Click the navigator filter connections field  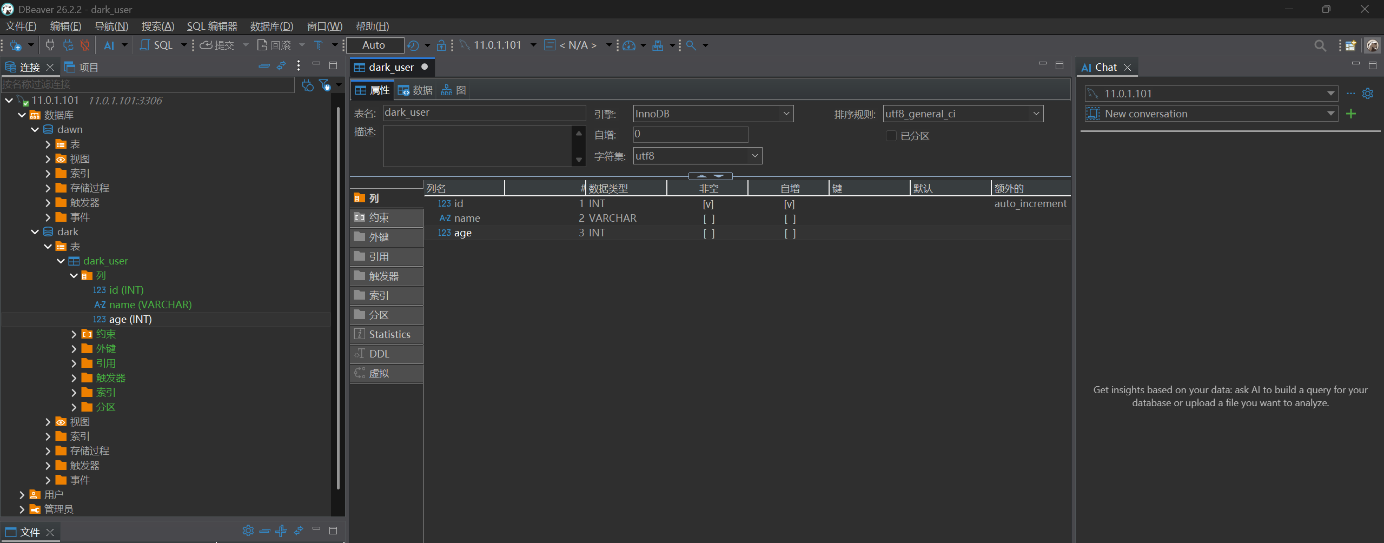coord(148,84)
